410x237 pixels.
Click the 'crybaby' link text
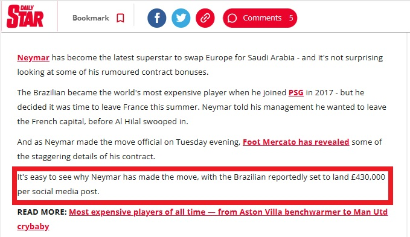(x=33, y=227)
